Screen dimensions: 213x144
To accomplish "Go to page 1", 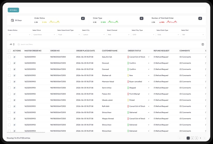I will click(x=188, y=138).
